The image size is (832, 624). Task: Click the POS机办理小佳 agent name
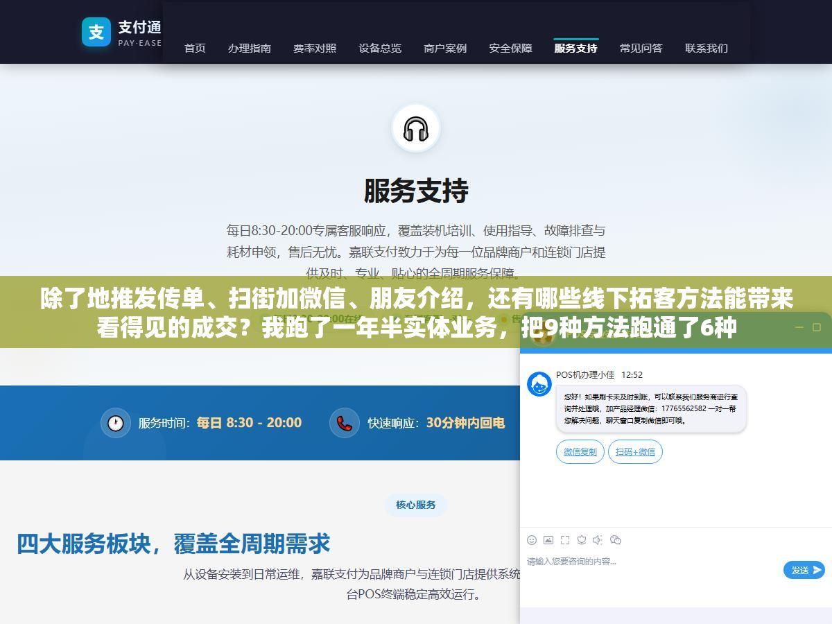[585, 374]
